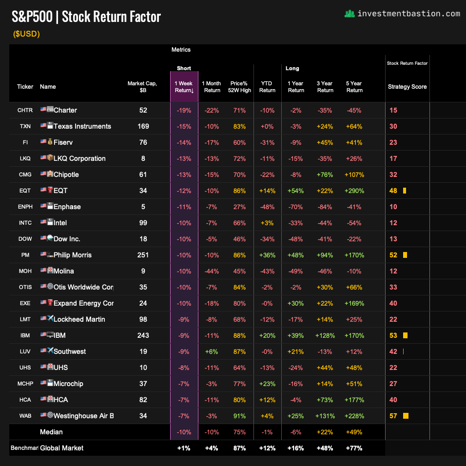Click Philip Morris market cap value 251
The height and width of the screenshot is (466, 466).
coord(143,255)
